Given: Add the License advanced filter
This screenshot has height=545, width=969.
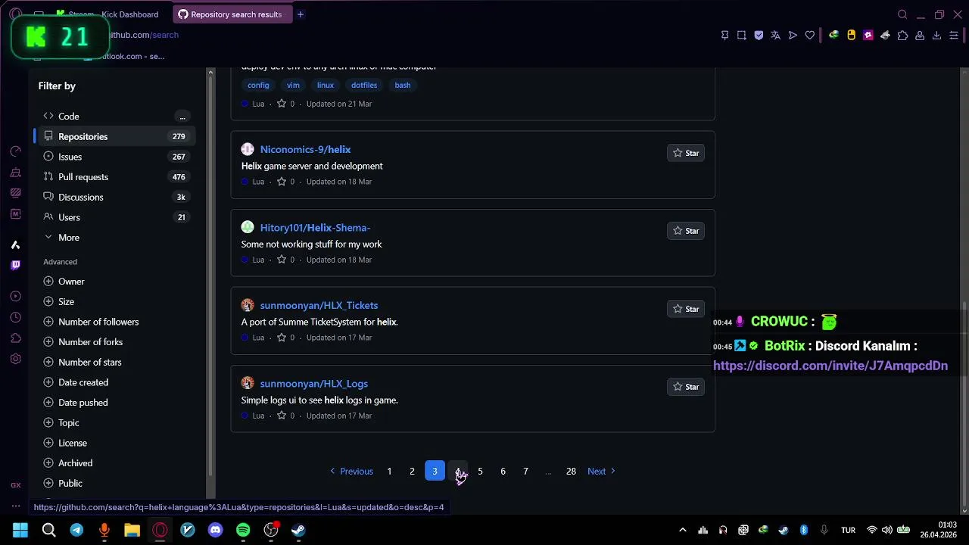Looking at the screenshot, I should pyautogui.click(x=65, y=443).
